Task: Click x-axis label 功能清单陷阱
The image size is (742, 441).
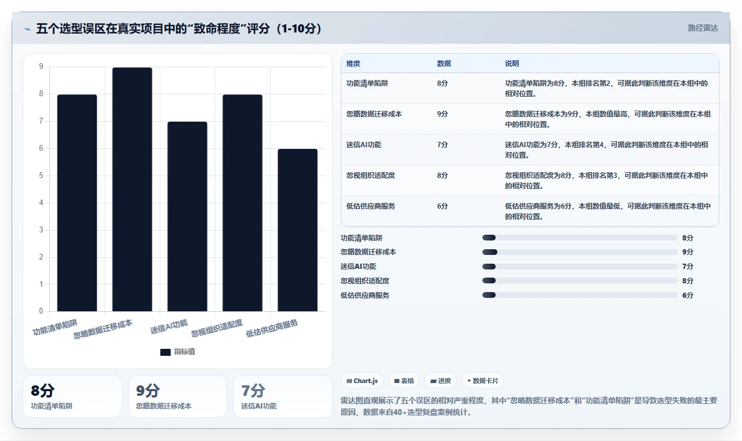Action: point(55,326)
